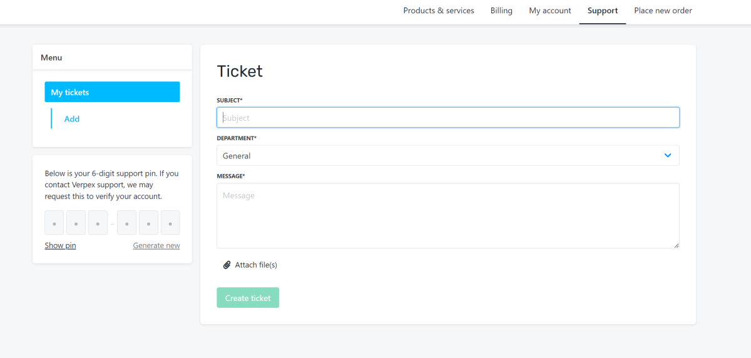
Task: Click Generate new pin link
Action: 156,245
